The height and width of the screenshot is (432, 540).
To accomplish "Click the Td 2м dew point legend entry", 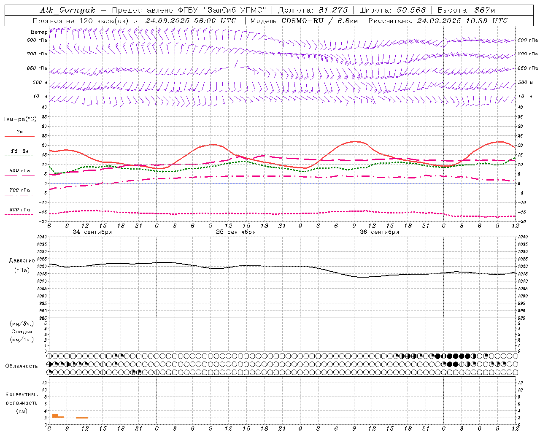I will pos(20,151).
